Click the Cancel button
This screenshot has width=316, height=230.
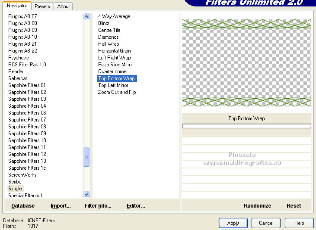266,223
